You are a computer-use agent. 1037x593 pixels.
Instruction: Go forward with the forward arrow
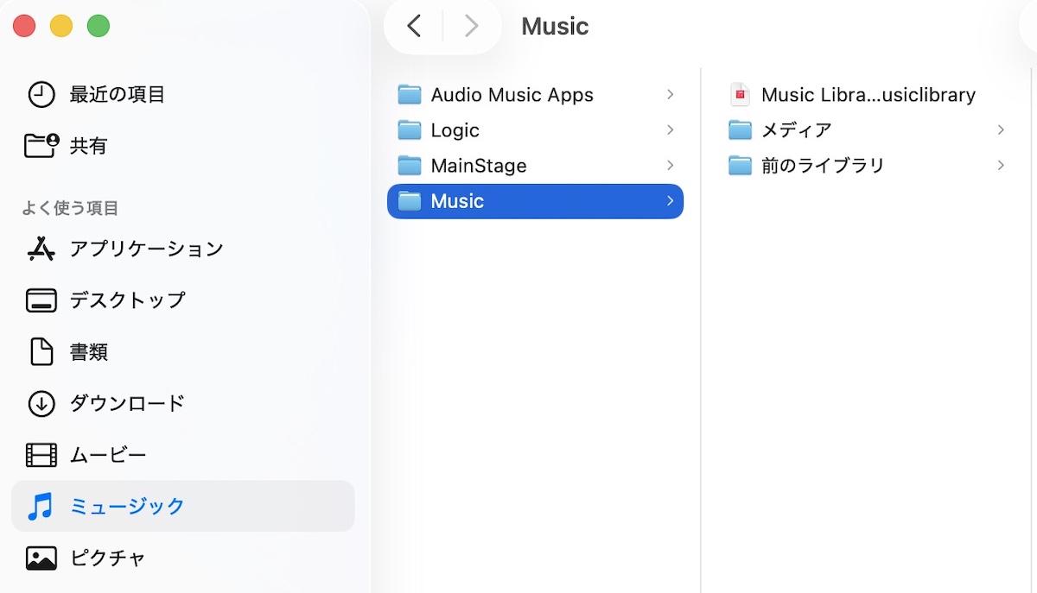(x=471, y=26)
